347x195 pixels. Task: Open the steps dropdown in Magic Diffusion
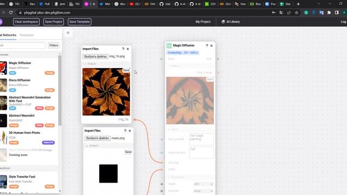(203, 184)
